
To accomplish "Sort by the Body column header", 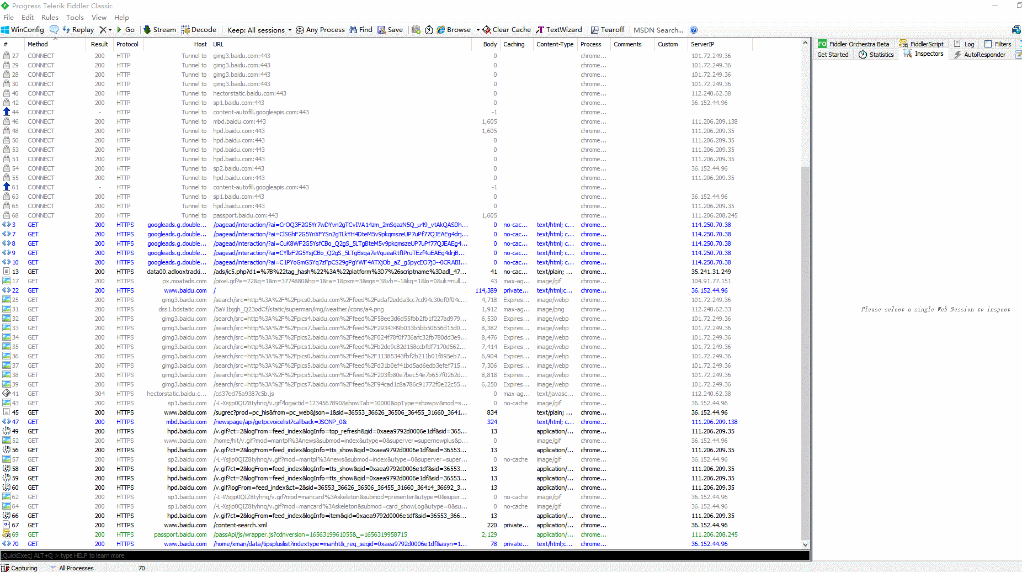I will click(x=486, y=44).
